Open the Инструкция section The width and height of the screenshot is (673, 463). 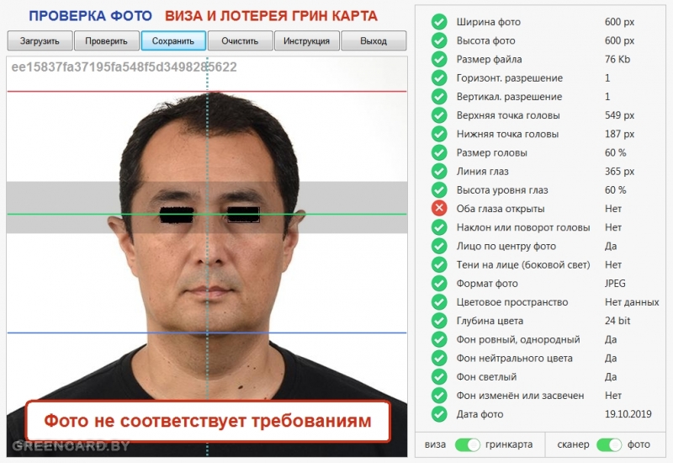tap(307, 40)
